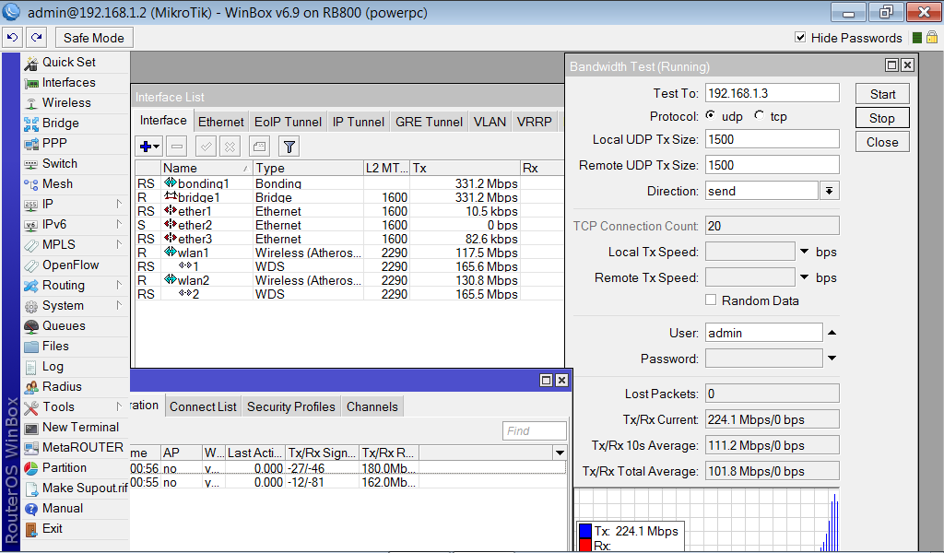This screenshot has height=553, width=944.
Task: Expand the System submenu
Action: pos(119,305)
